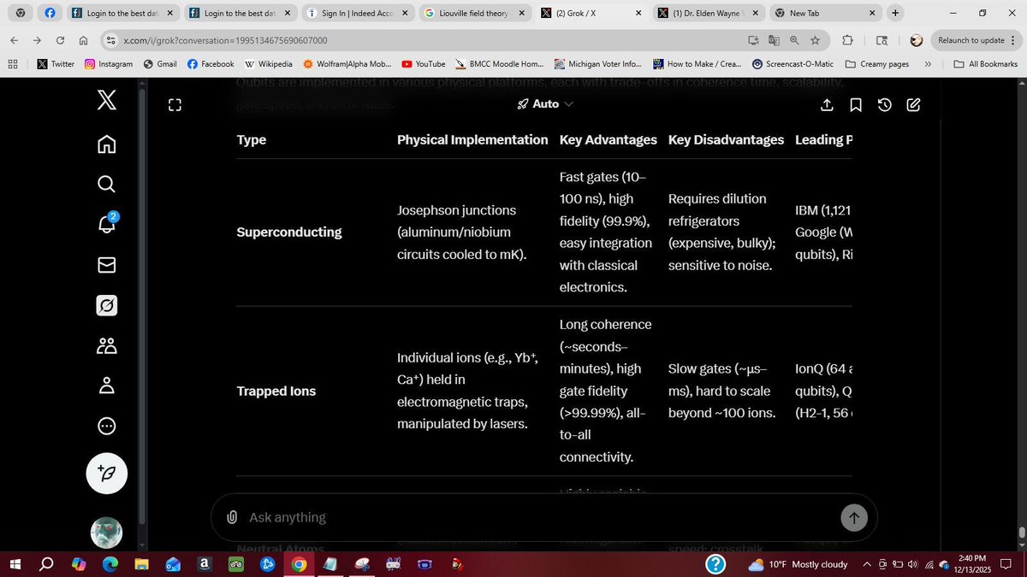Switch to the Grok / X tab
The width and height of the screenshot is (1027, 577).
(590, 14)
